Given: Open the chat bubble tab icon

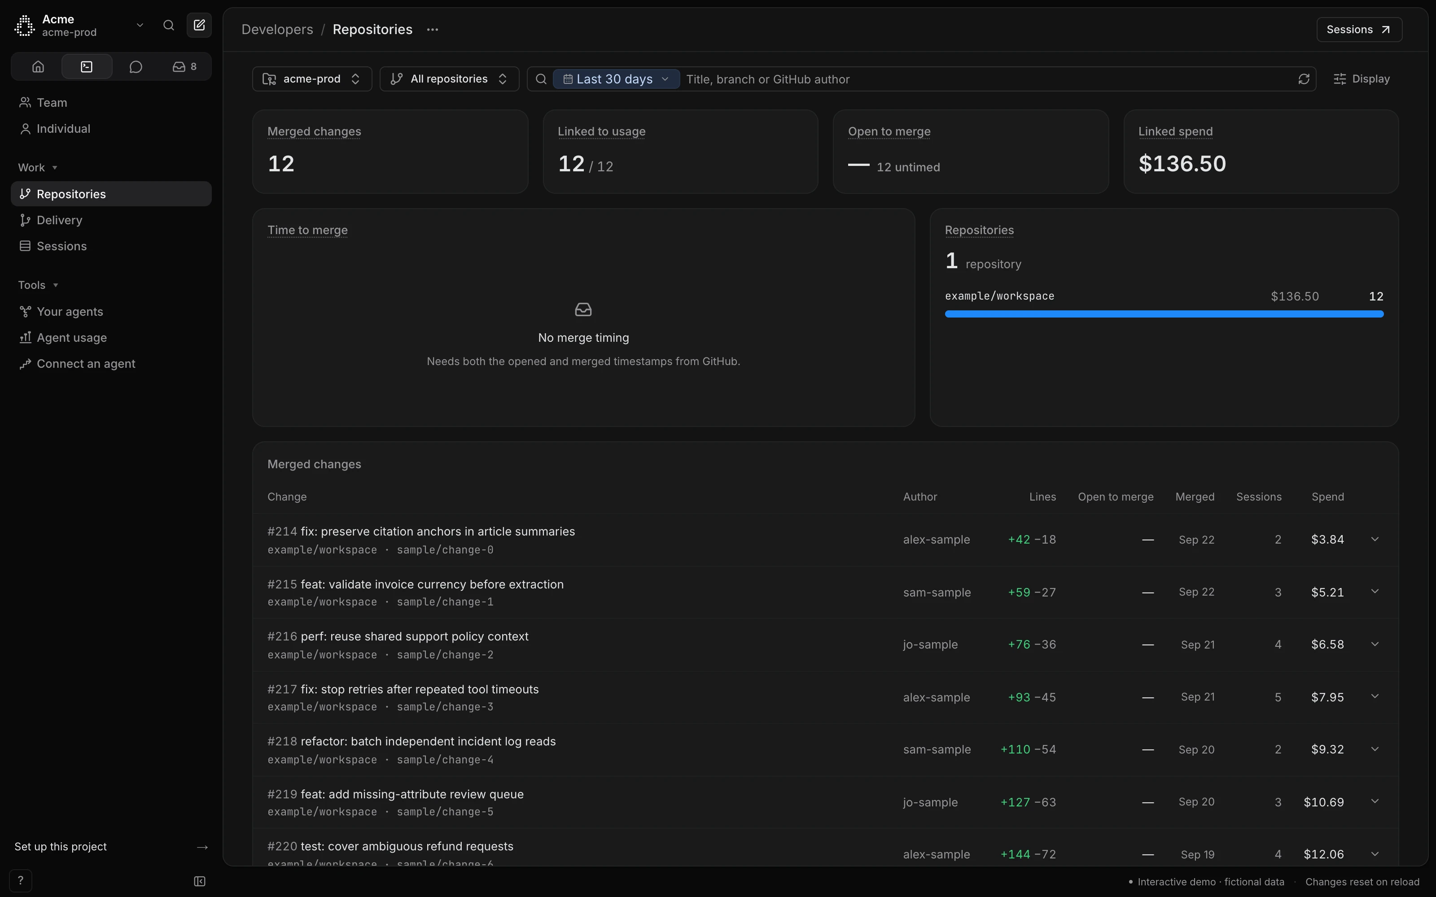Looking at the screenshot, I should point(136,66).
